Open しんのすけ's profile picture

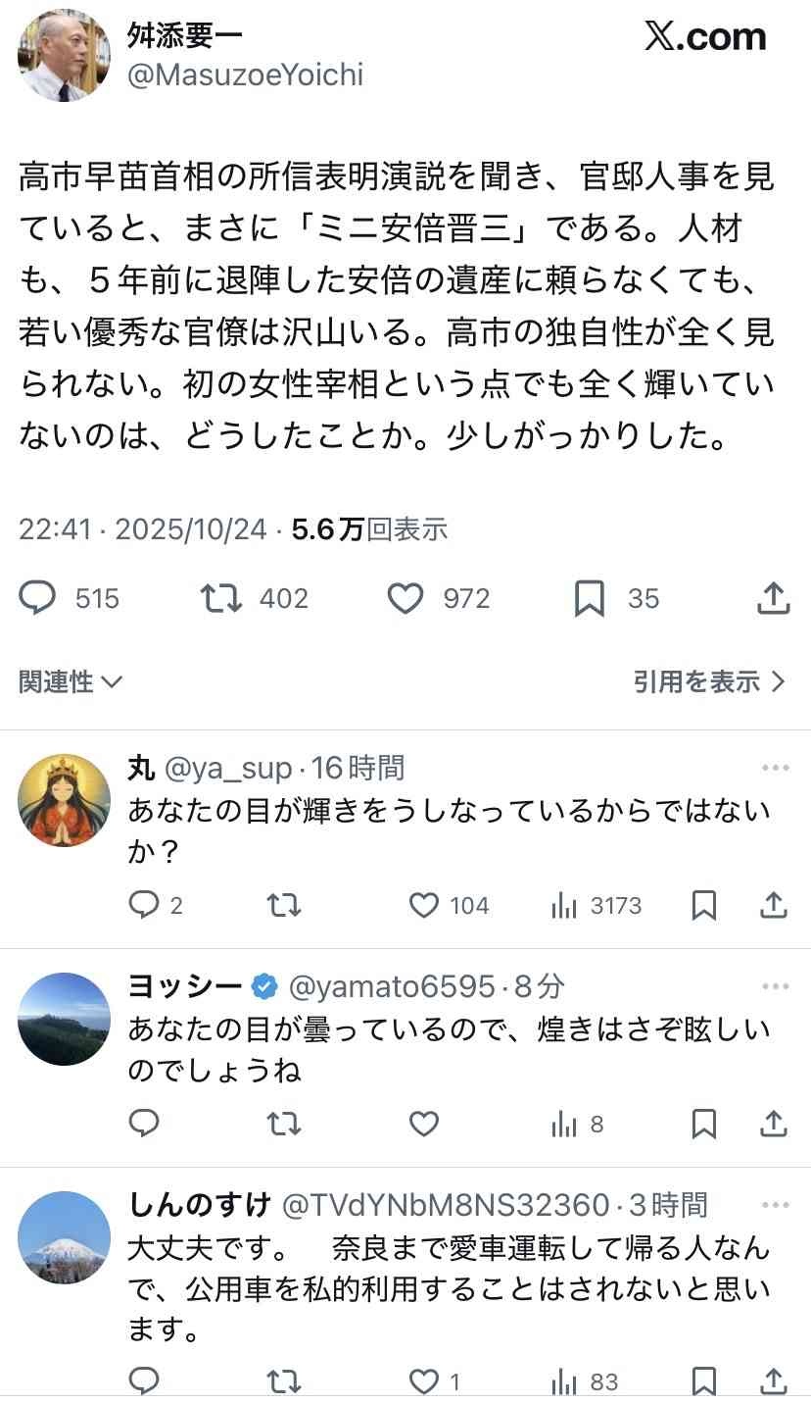point(64,1237)
